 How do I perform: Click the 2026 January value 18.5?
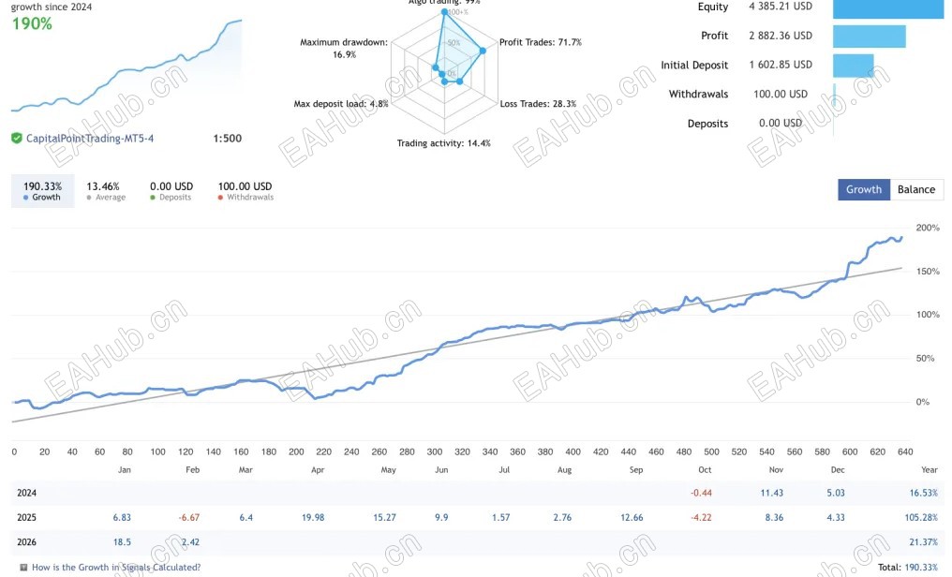124,542
